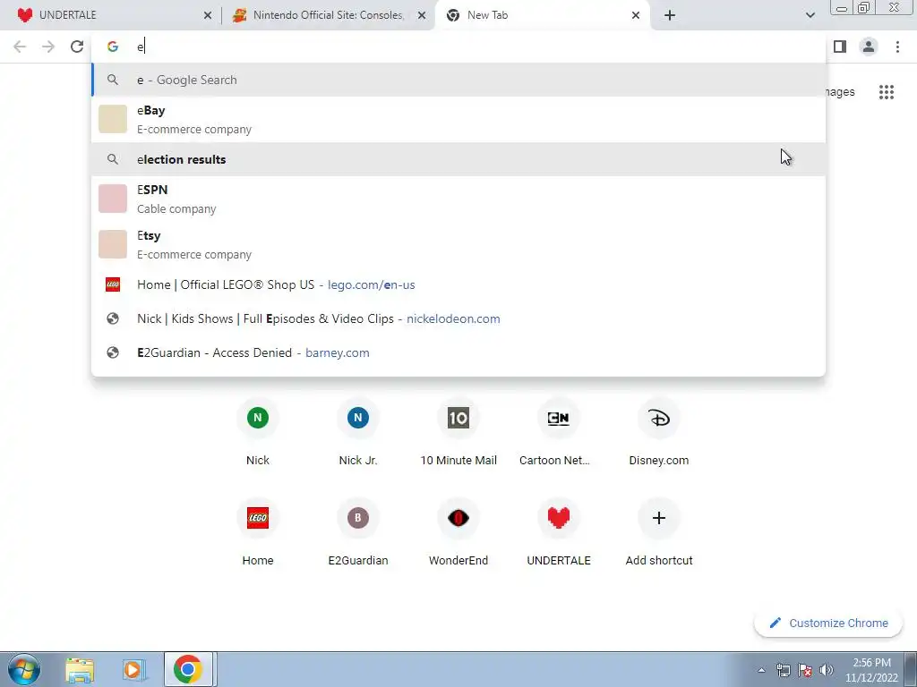Reload the page
Screen dimensions: 917x687
77,47
